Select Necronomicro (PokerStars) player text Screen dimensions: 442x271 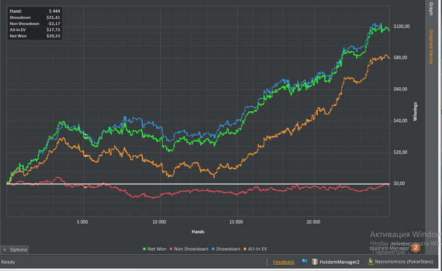click(x=404, y=262)
